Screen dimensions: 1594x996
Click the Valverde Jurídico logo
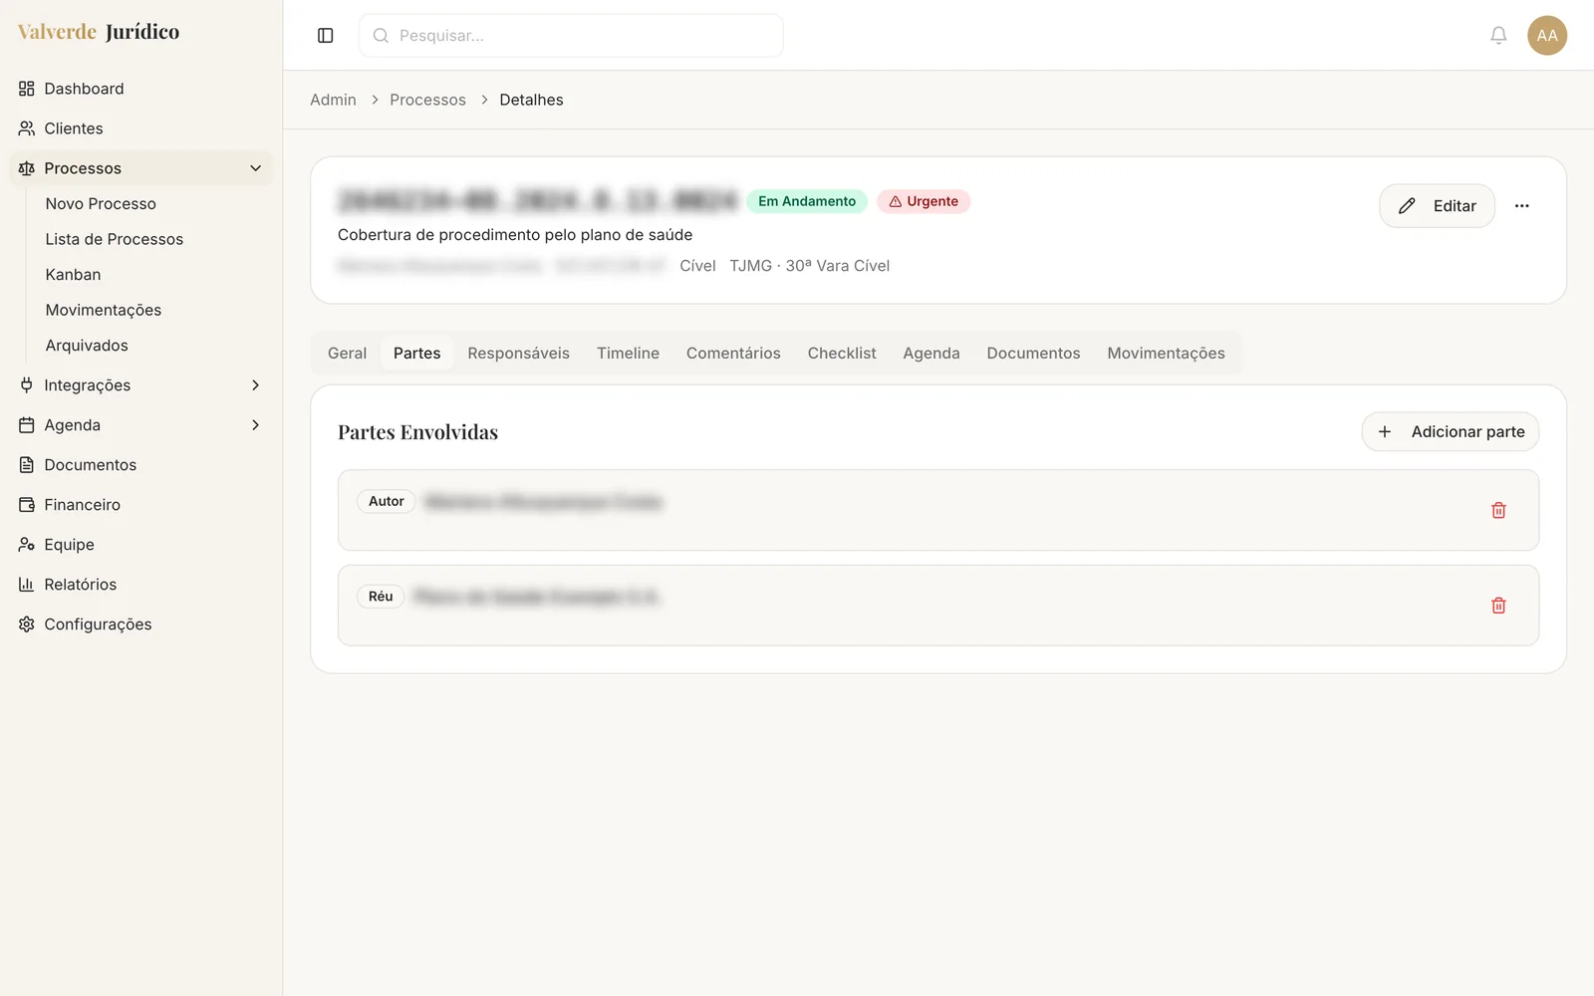(x=99, y=32)
